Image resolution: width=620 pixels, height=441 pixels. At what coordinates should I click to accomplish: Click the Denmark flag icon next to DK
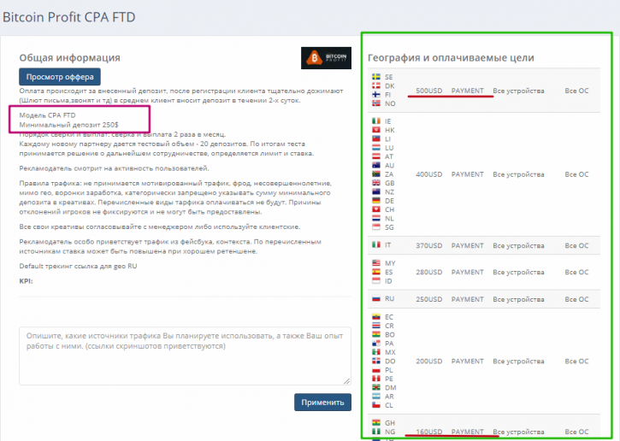click(x=376, y=85)
